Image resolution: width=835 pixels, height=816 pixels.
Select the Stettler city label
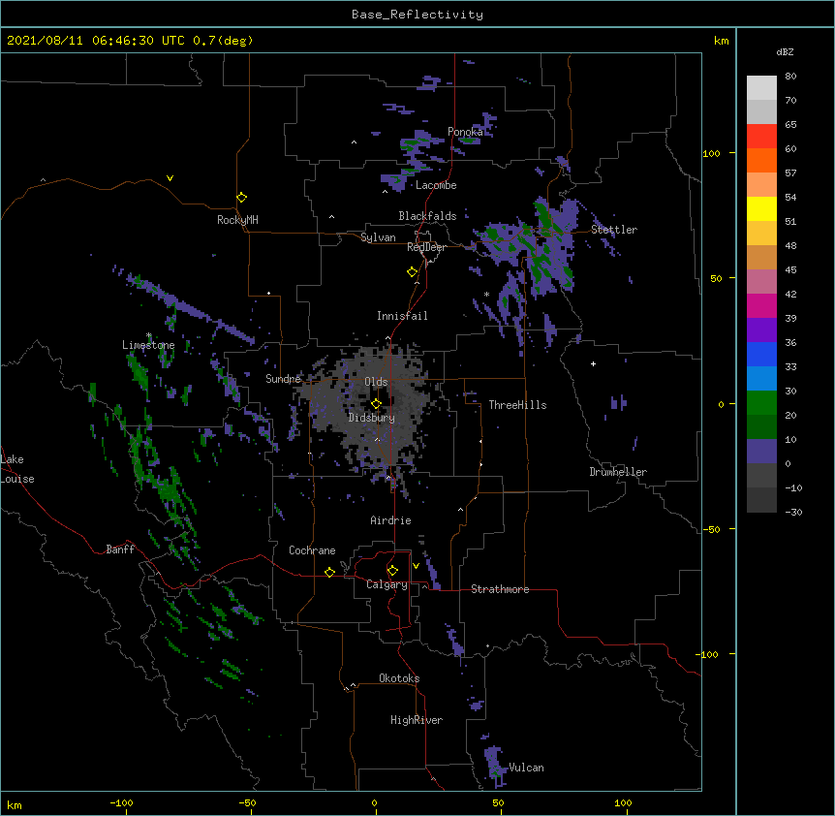point(614,230)
